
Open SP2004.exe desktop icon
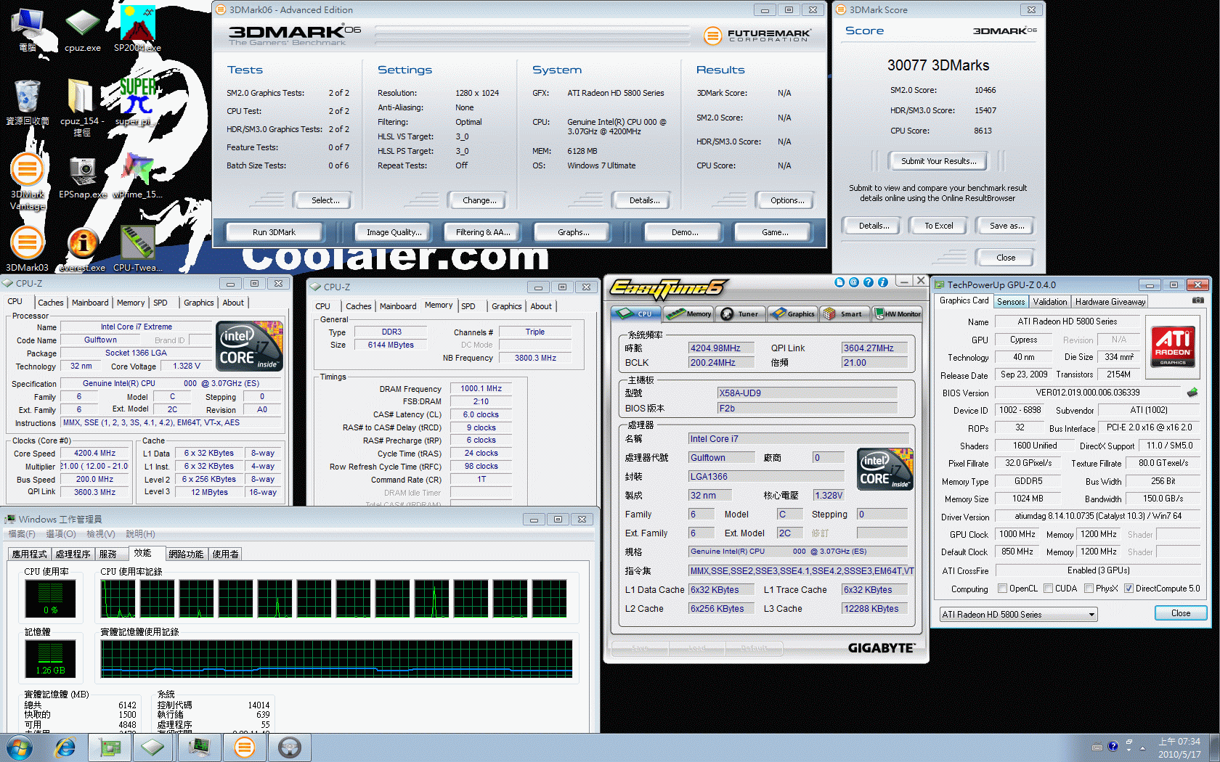click(137, 29)
